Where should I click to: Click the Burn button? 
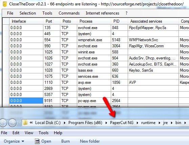[x=65, y=141]
